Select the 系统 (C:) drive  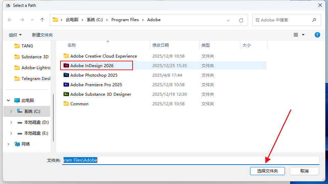point(32,111)
